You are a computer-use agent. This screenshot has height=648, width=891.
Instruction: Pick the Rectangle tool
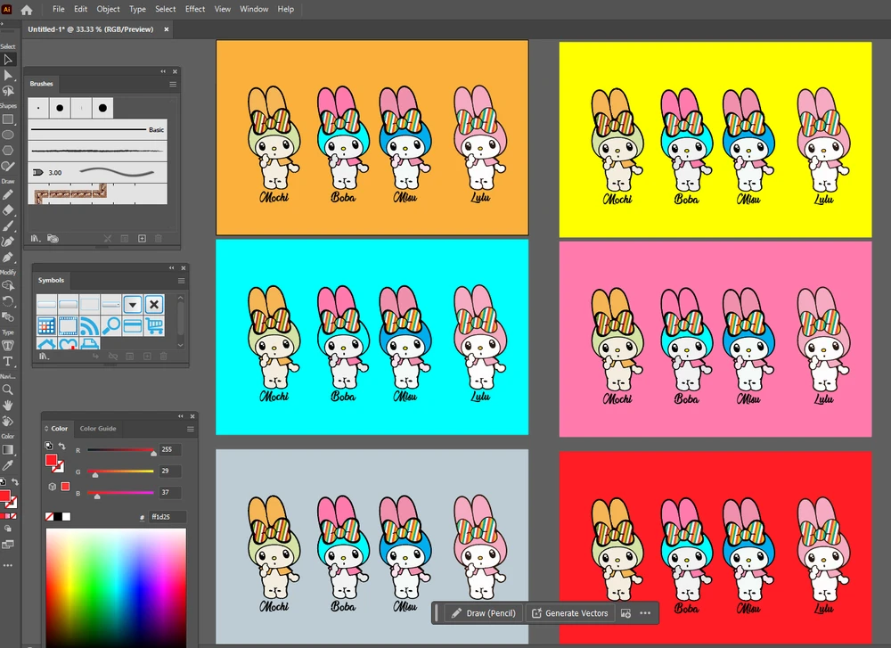[8, 119]
